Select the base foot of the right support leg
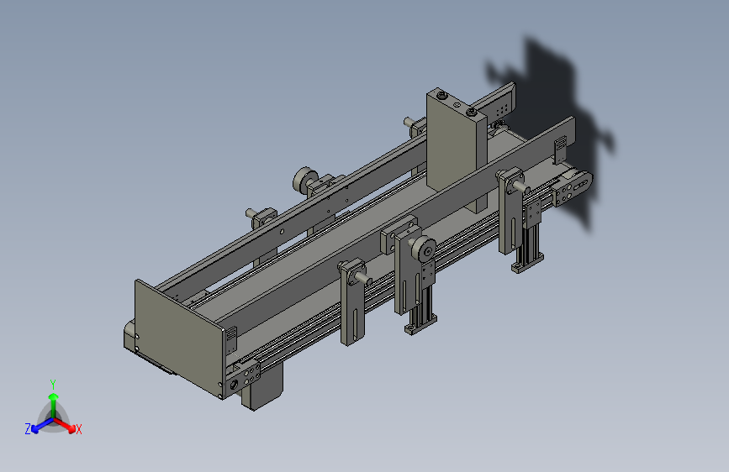Viewport: 729px width, 472px height. coord(528,263)
